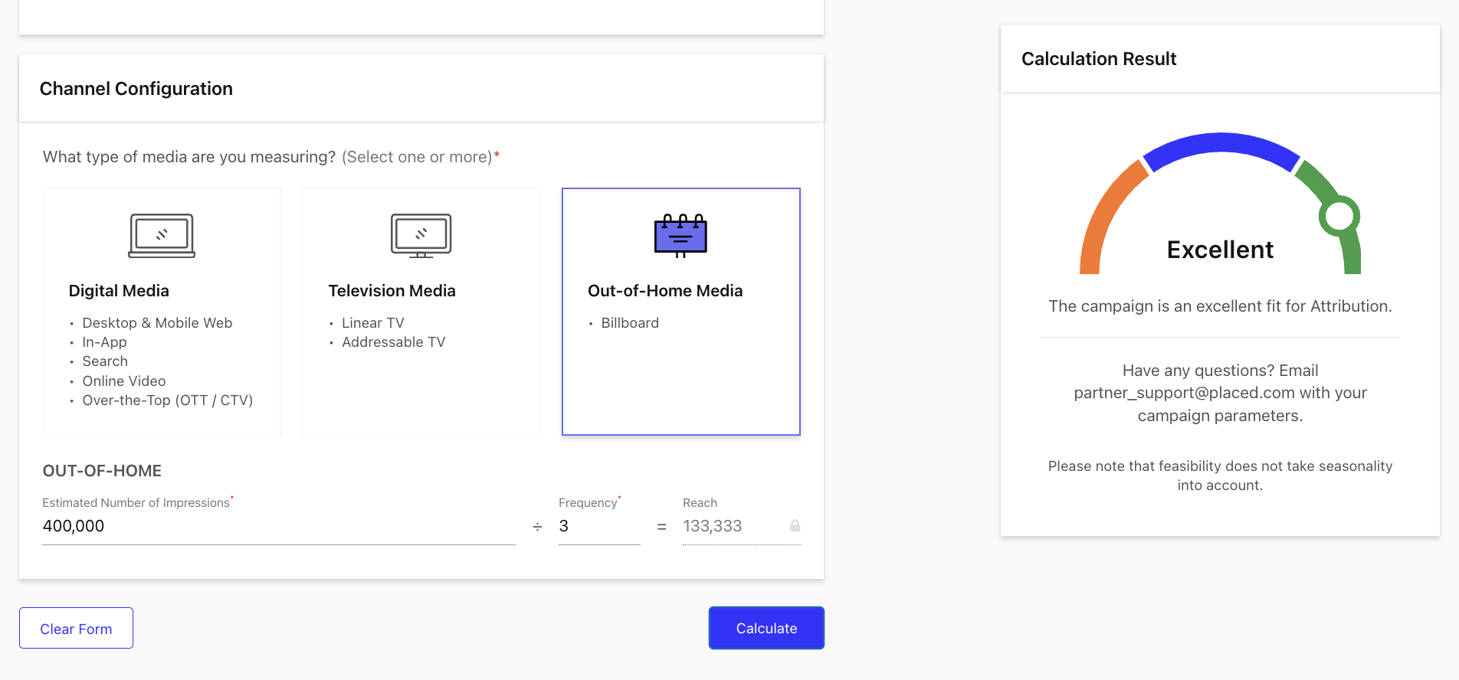The width and height of the screenshot is (1459, 680).
Task: Click the Clear Form button
Action: point(76,628)
